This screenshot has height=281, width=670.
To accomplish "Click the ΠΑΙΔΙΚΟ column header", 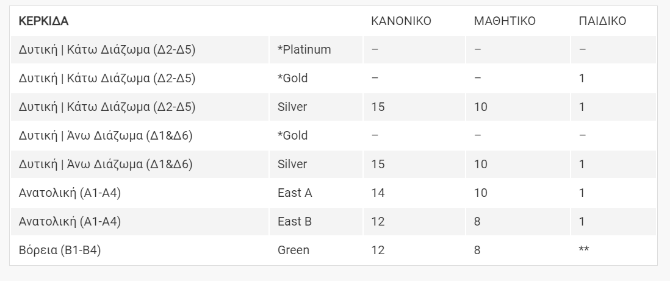I will pos(602,21).
